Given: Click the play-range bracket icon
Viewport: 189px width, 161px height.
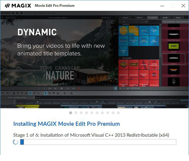Looking at the screenshot, I should click(x=68, y=89).
